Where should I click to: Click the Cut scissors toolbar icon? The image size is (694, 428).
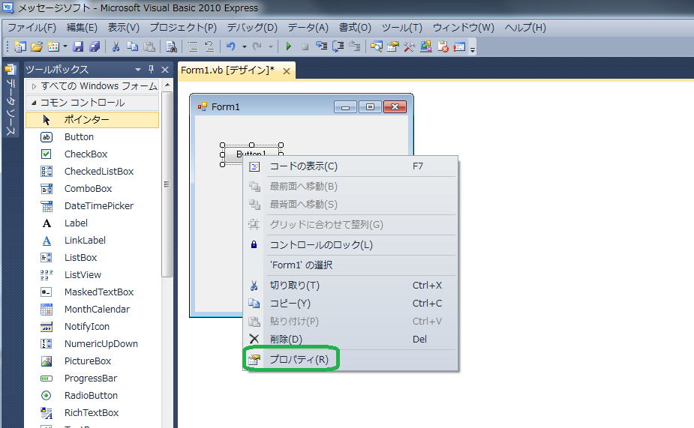click(116, 46)
